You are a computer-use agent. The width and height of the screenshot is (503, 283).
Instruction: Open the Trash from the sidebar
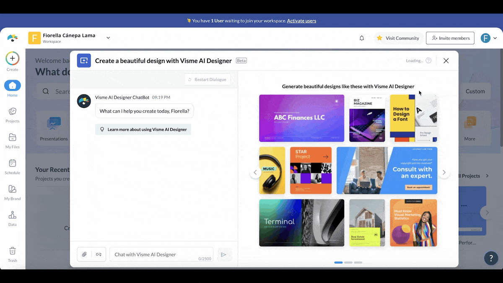tap(12, 252)
